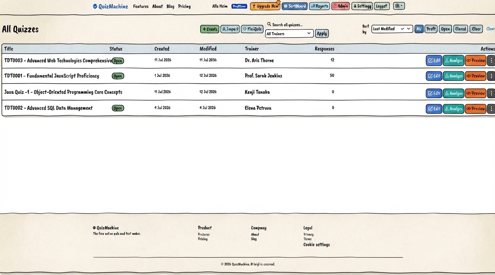The height and width of the screenshot is (275, 495).
Task: Open more actions for the TDT0003 quiz
Action: tap(491, 61)
